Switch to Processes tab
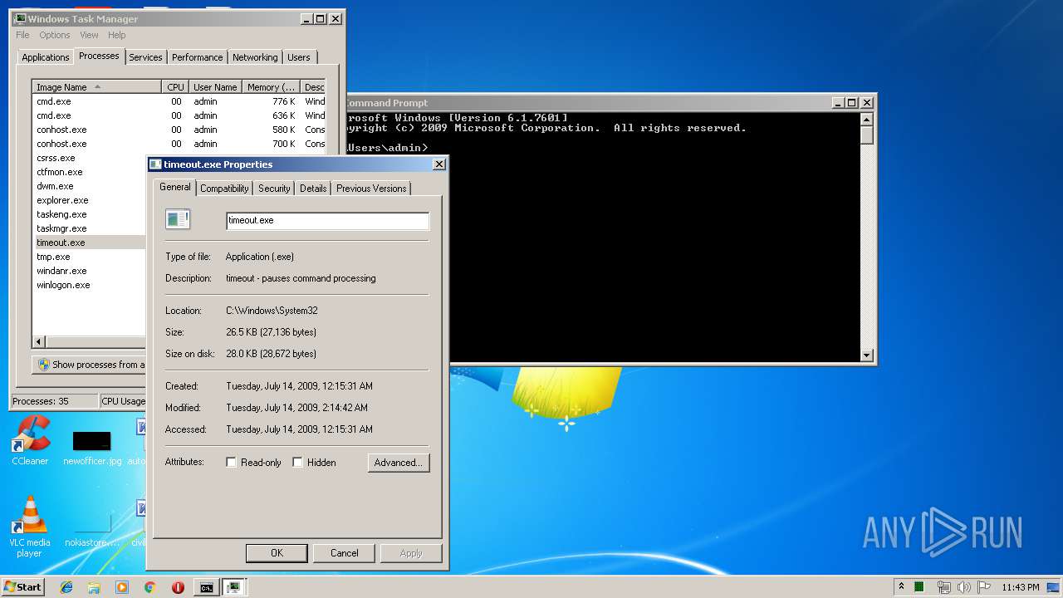Screen dimensions: 1063x598 pos(99,56)
